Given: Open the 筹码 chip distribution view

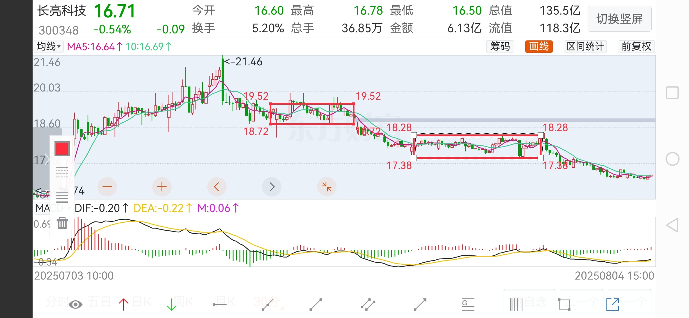Looking at the screenshot, I should click(500, 46).
